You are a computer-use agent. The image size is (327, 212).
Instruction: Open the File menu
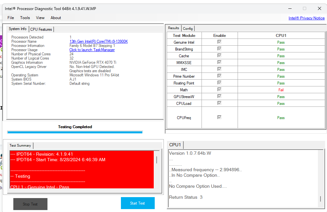click(x=11, y=18)
